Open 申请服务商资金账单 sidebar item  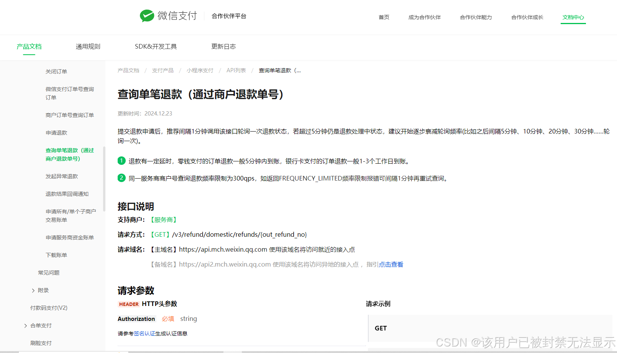coord(70,238)
